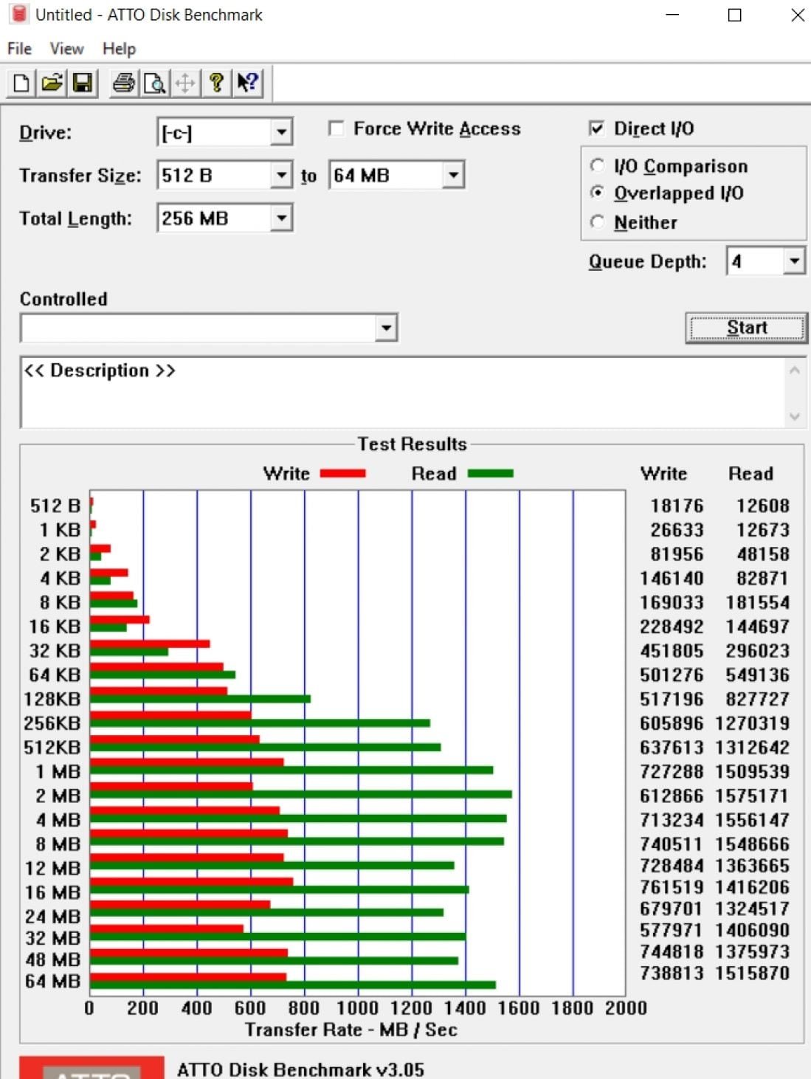Image resolution: width=811 pixels, height=1079 pixels.
Task: Toggle the Direct I/O checkbox
Action: click(x=597, y=128)
